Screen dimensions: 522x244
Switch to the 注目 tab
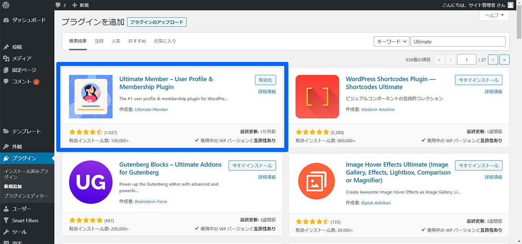pos(99,41)
